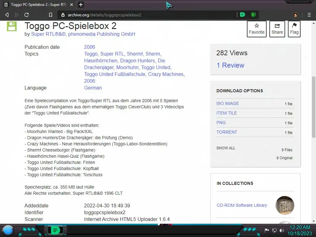
Task: Click '- Moorhuhn Wanted - Big Pack/XXL' line
Action: pos(59,131)
